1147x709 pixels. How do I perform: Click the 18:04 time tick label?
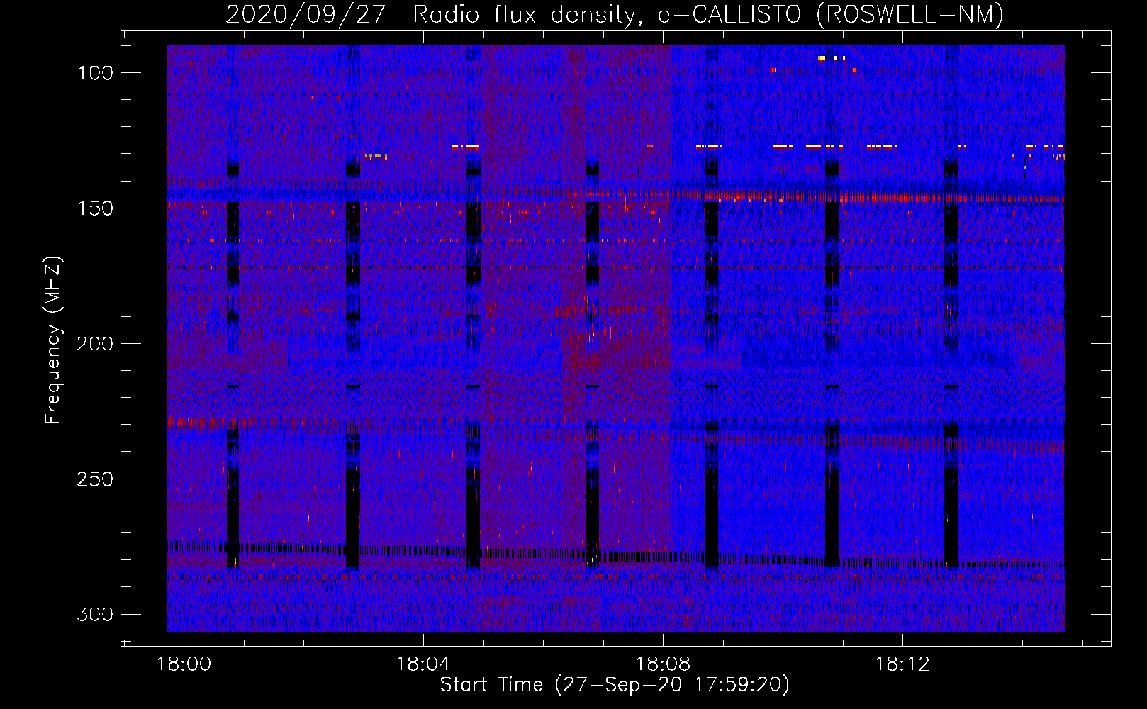tap(423, 664)
